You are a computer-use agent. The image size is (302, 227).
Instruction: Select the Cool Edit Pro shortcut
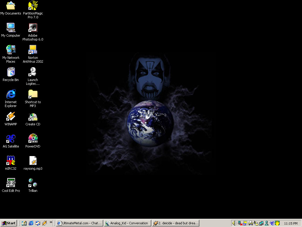click(11, 185)
